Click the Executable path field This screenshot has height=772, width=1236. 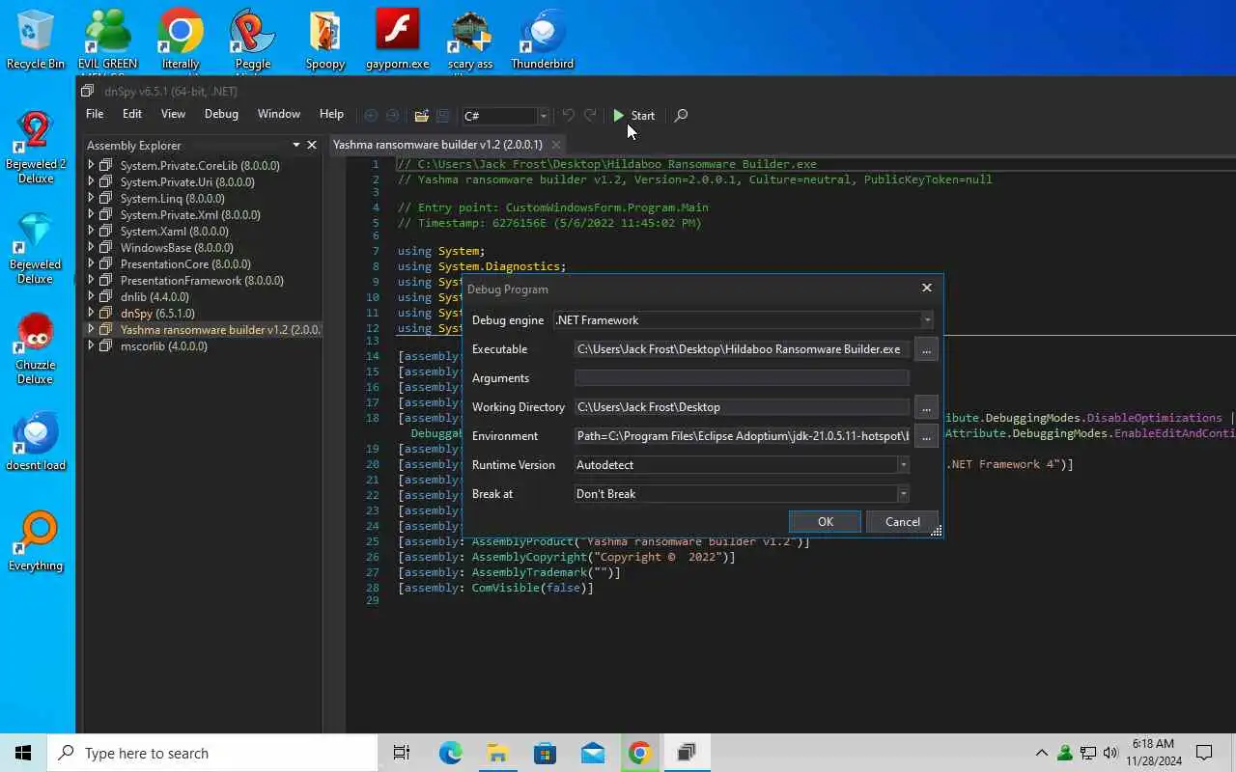point(742,349)
